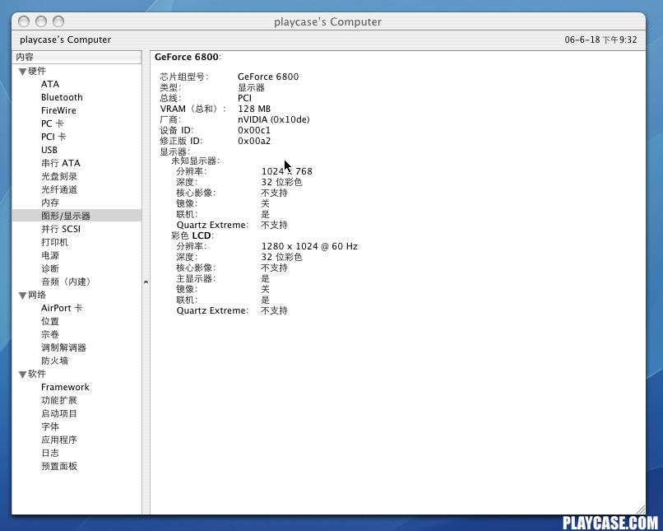Click the PCI bus value
This screenshot has height=531, width=663.
pyautogui.click(x=244, y=98)
